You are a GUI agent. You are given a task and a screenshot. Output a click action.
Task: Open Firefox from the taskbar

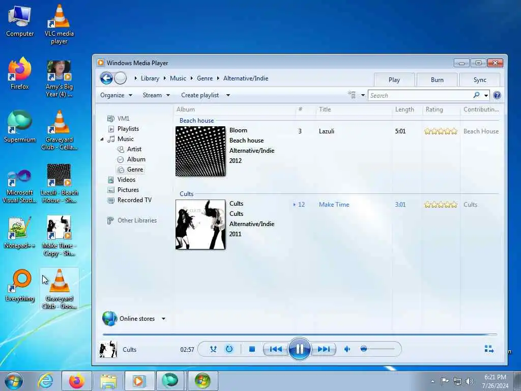pos(77,381)
